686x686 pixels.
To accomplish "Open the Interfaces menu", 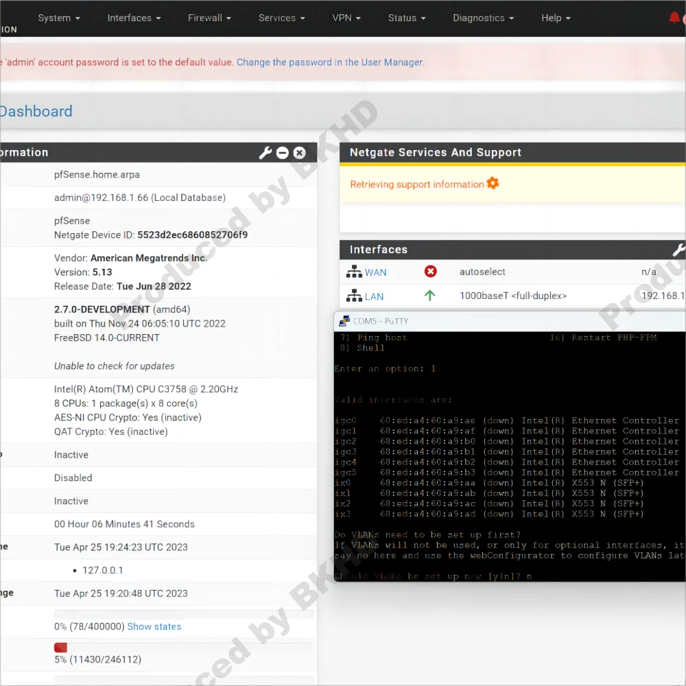I will point(134,18).
